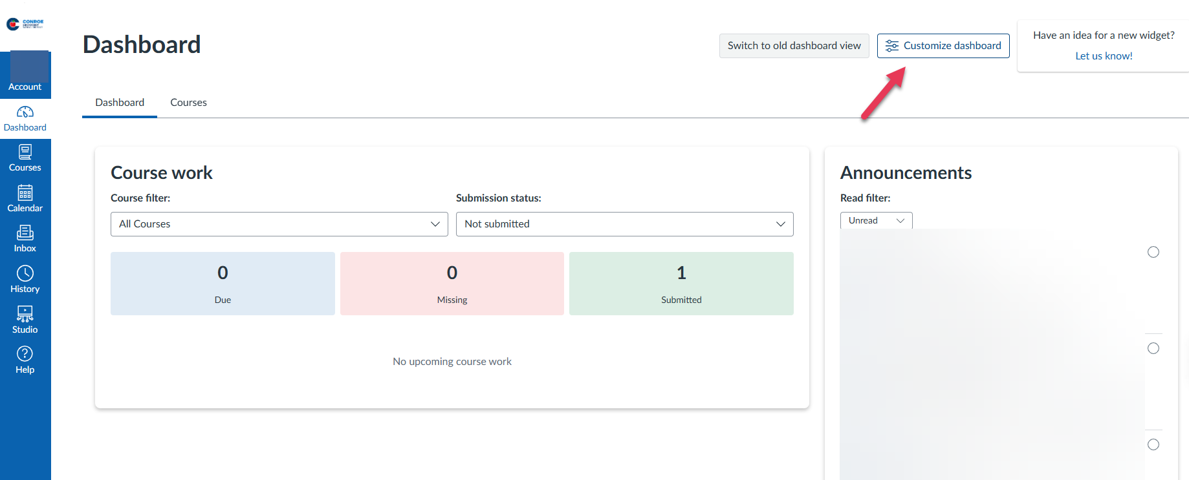
Task: Open the Account profile avatar
Action: (29, 67)
